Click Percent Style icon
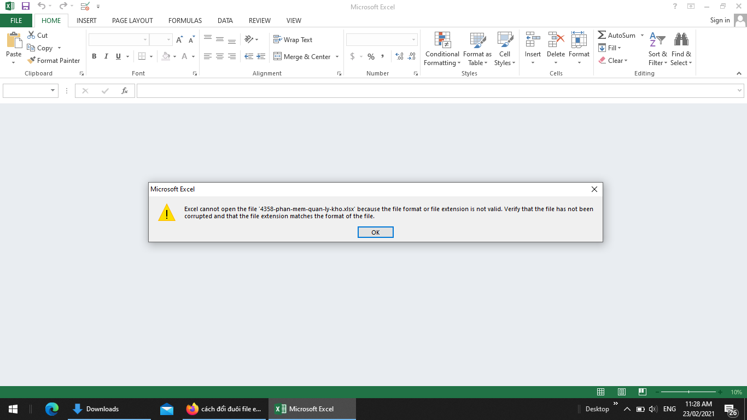 [x=371, y=56]
